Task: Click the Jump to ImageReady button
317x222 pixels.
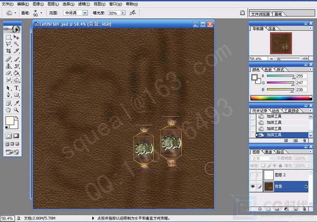Action: 12,152
